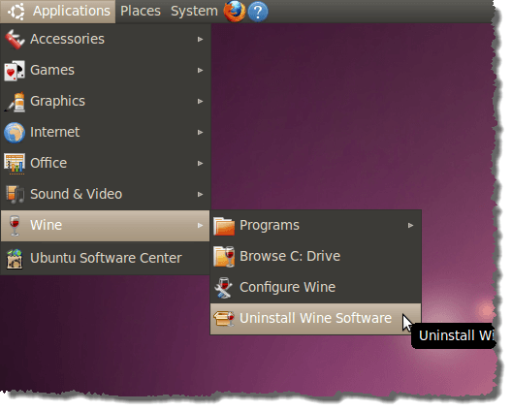Image resolution: width=512 pixels, height=411 pixels.
Task: Expand the Graphics submenu arrow
Action: [200, 101]
